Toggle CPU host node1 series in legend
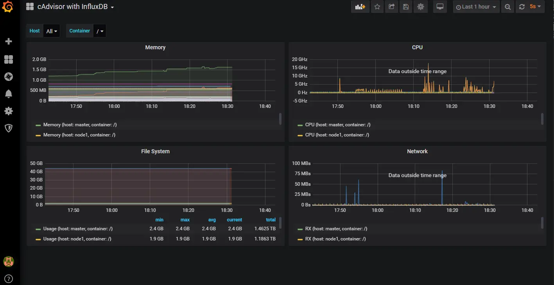This screenshot has width=554, height=285. pyautogui.click(x=337, y=135)
